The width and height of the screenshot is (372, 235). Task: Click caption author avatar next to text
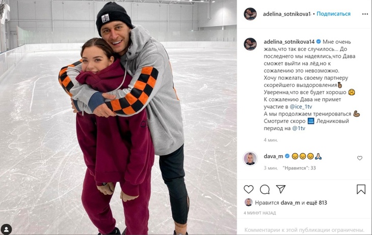coord(250,44)
